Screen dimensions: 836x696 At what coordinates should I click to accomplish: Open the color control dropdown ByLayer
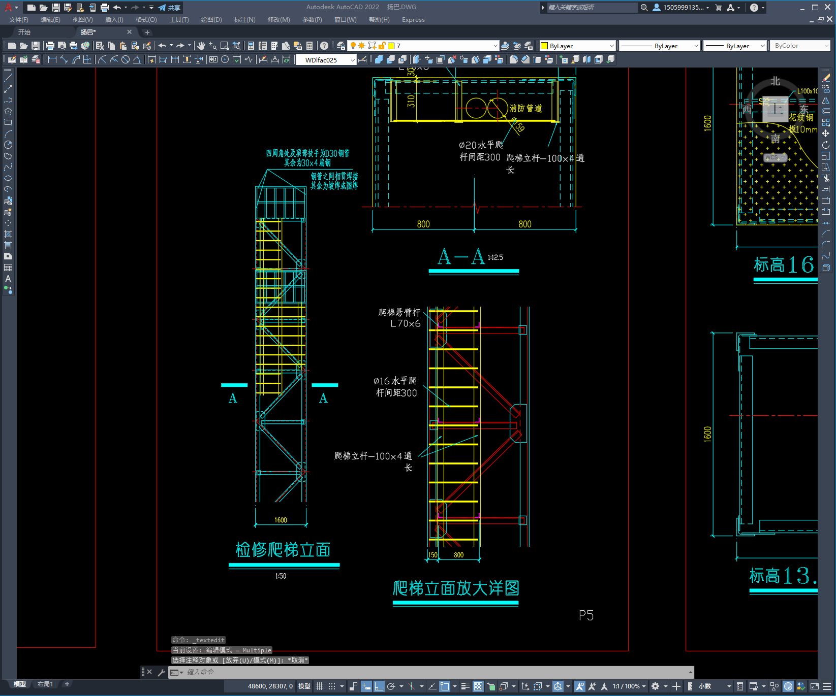pos(577,46)
